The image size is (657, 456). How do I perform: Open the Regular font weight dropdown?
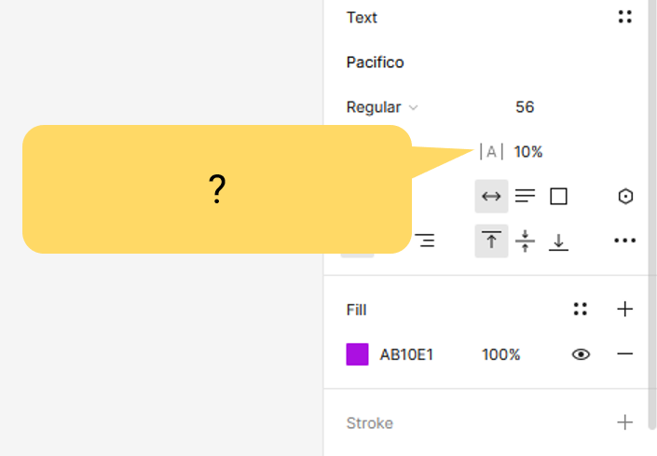[x=382, y=107]
